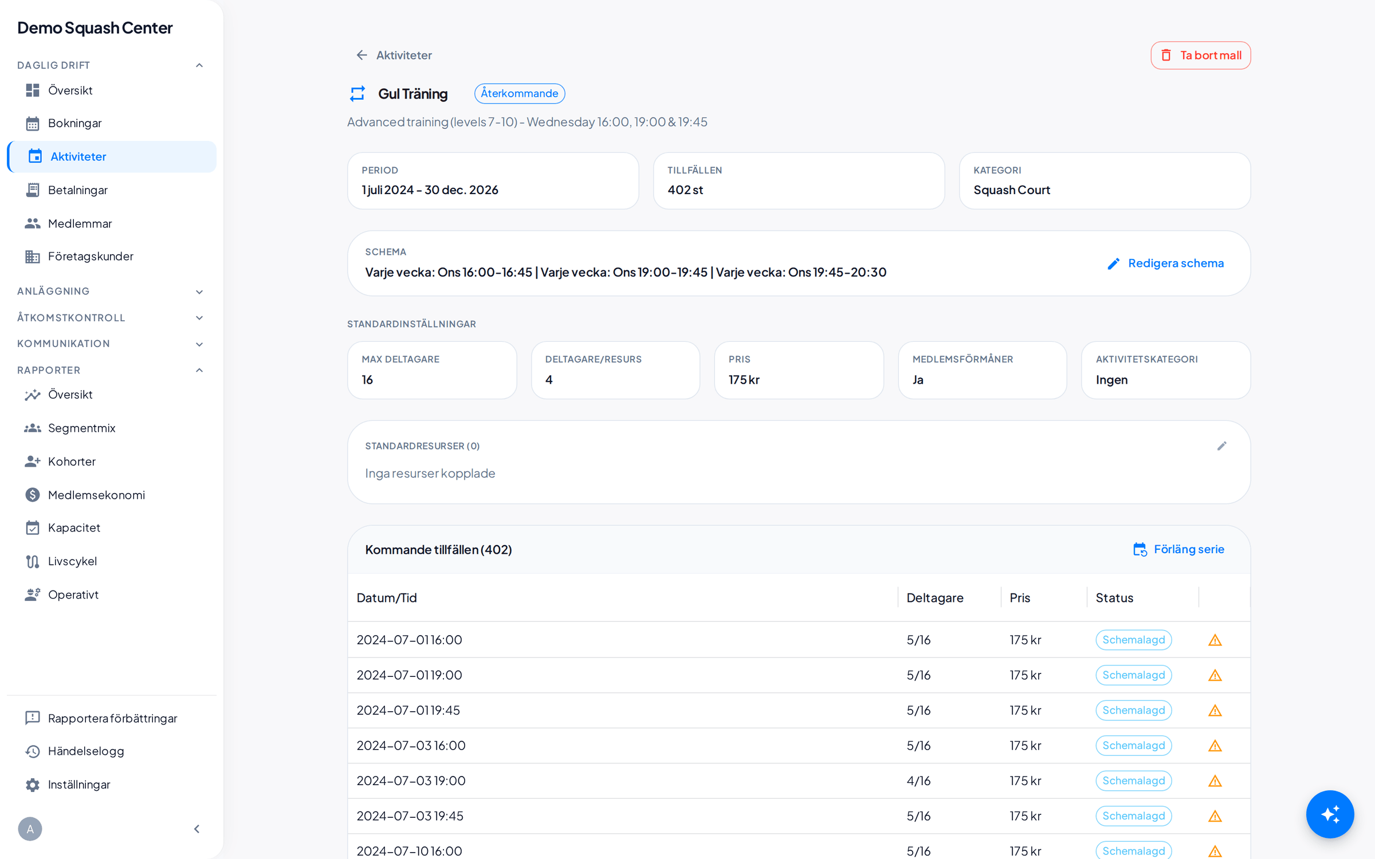Click the Demo Squash Center title
The height and width of the screenshot is (859, 1375).
pyautogui.click(x=95, y=27)
